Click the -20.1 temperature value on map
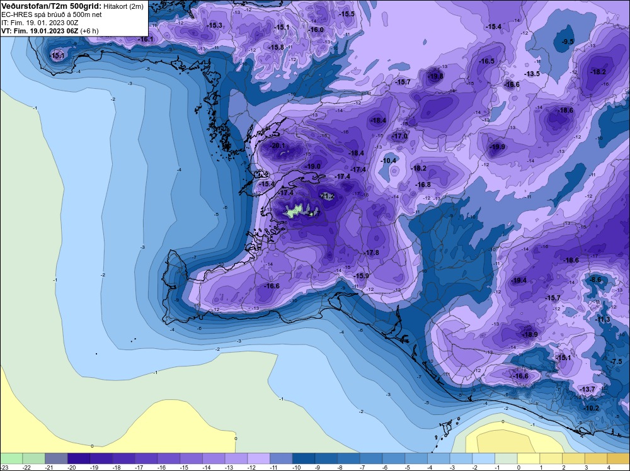This screenshot has width=630, height=471. tap(278, 145)
